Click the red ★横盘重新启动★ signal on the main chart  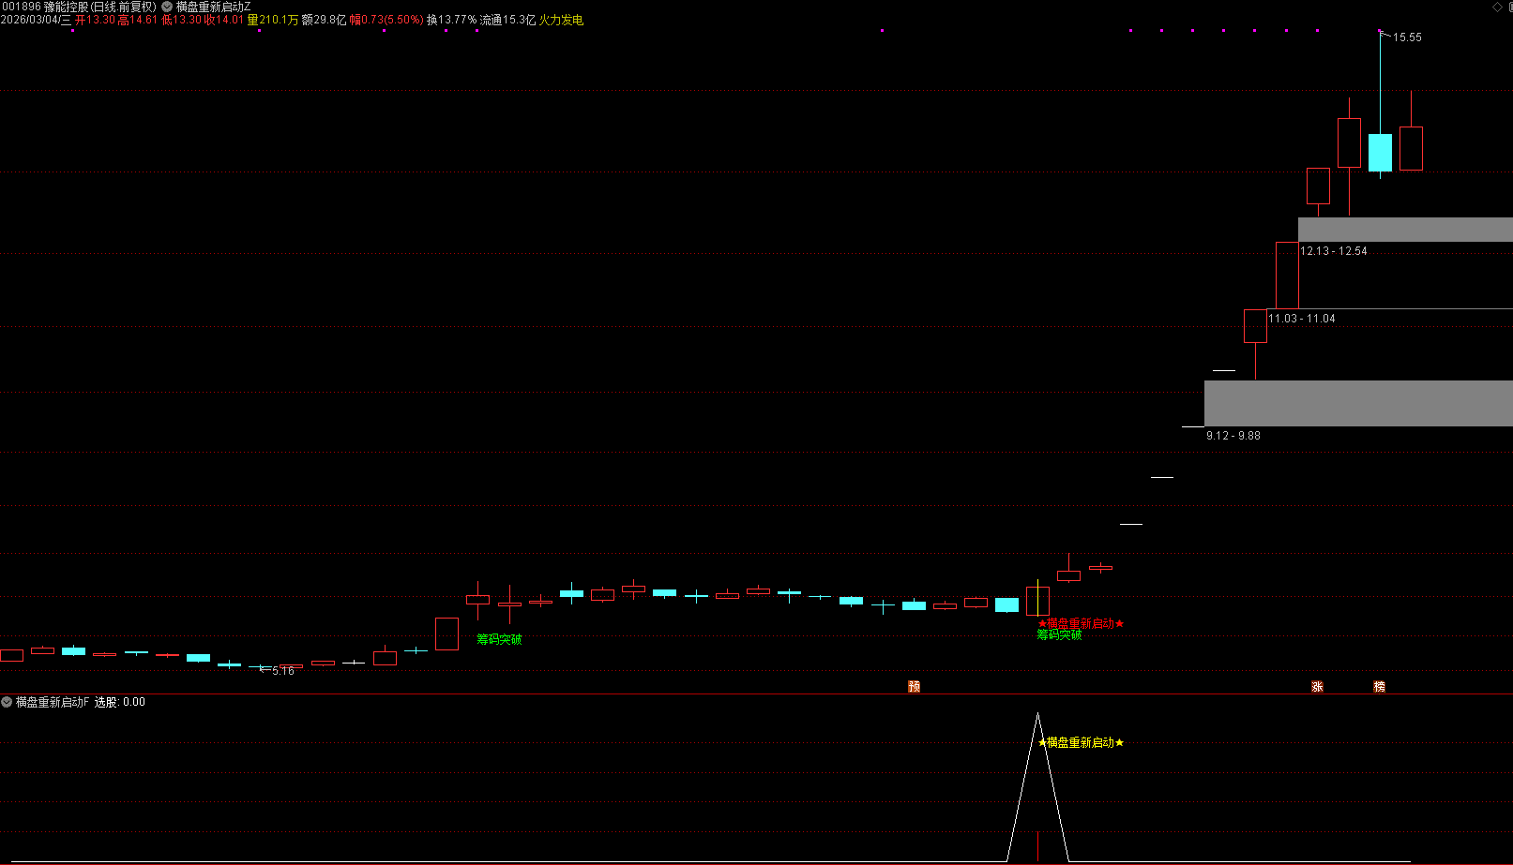click(1081, 623)
